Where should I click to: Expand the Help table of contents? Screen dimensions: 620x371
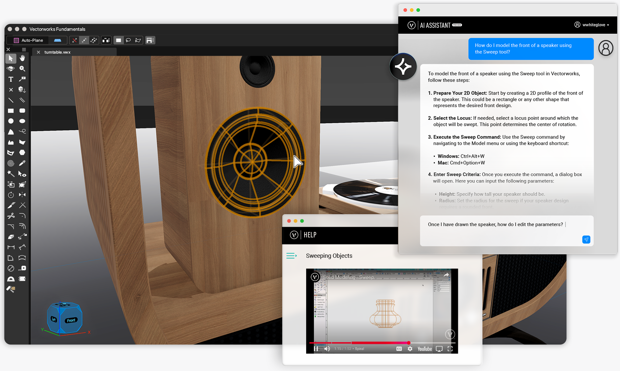click(291, 256)
